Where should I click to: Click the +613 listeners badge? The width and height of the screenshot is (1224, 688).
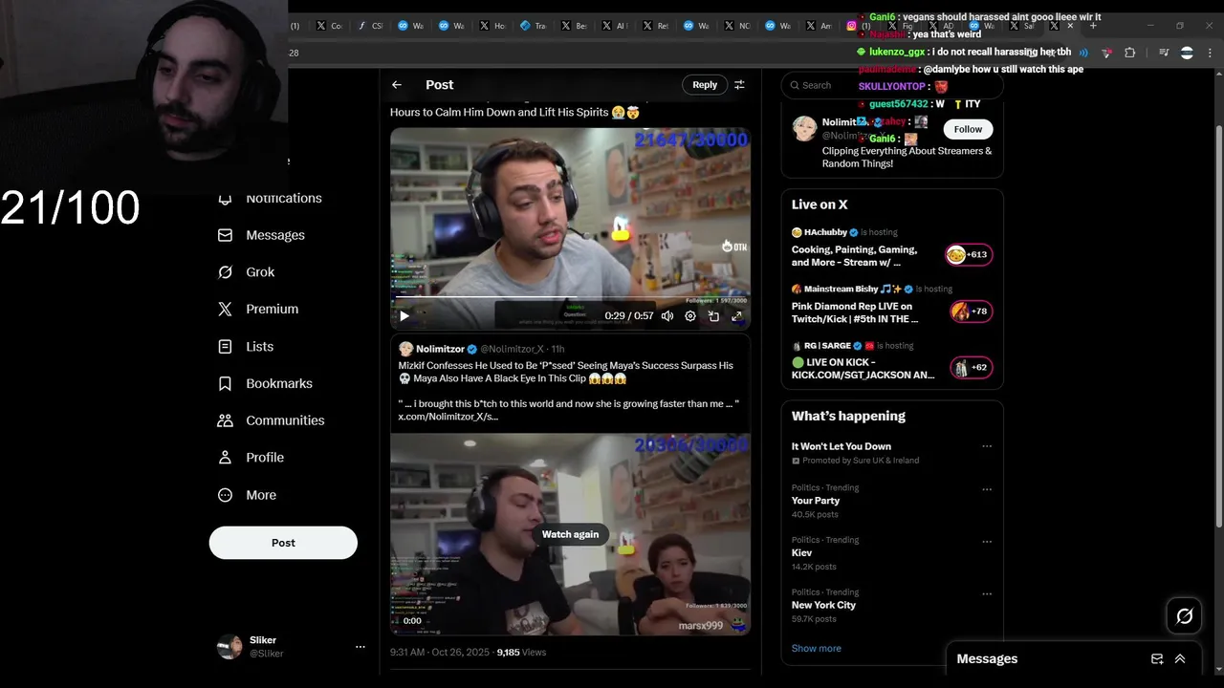pos(968,254)
